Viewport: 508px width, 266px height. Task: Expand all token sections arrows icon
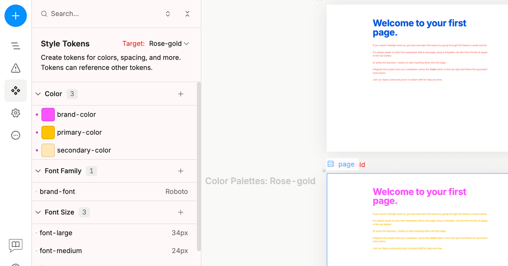[168, 14]
